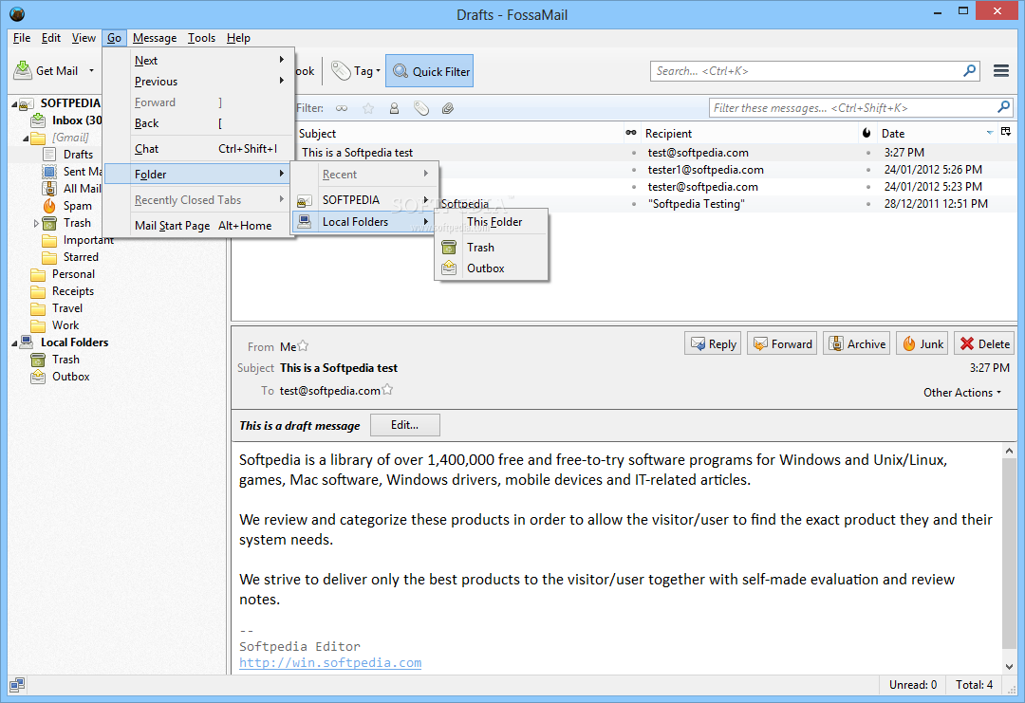Choose Next in the Go menu

tap(199, 60)
